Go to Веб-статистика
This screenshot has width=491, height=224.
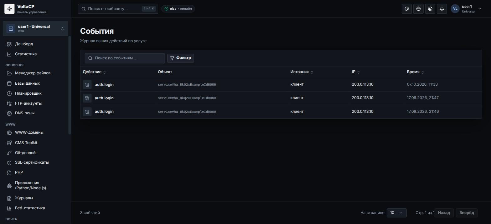click(35, 208)
